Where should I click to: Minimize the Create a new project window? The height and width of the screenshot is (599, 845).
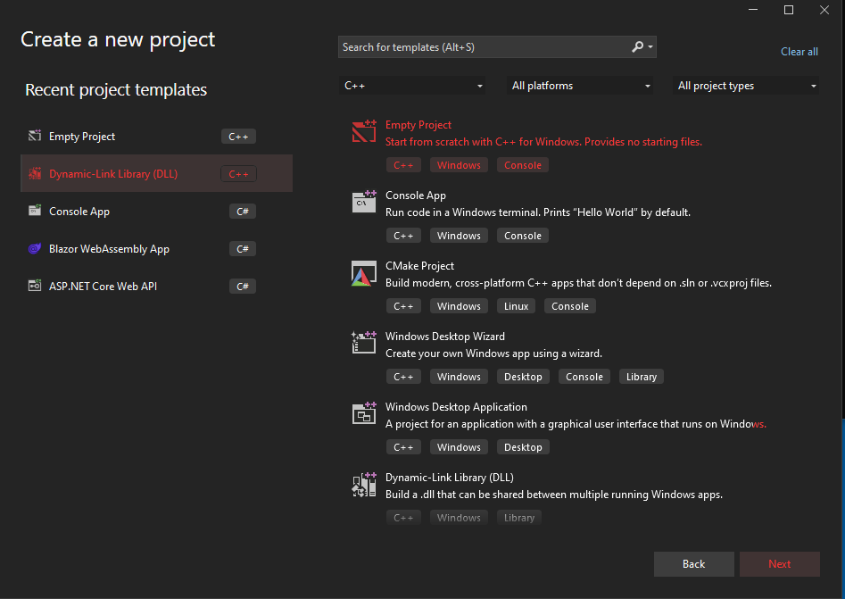(x=753, y=10)
